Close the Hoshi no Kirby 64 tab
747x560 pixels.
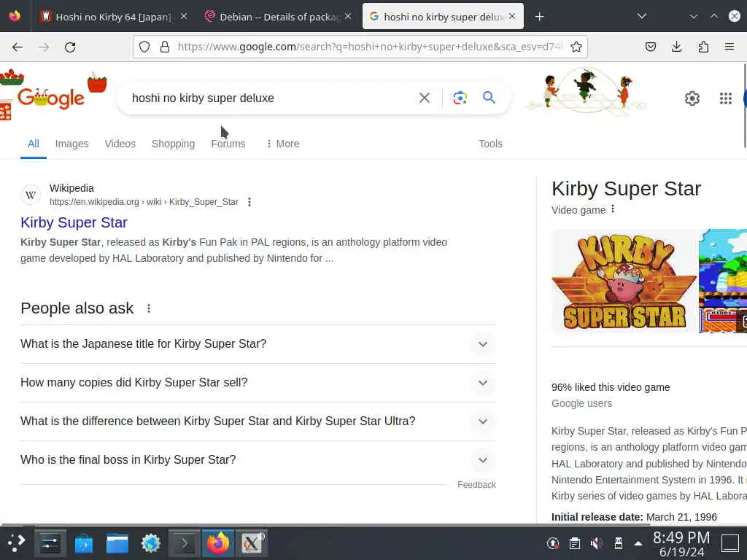click(x=184, y=17)
